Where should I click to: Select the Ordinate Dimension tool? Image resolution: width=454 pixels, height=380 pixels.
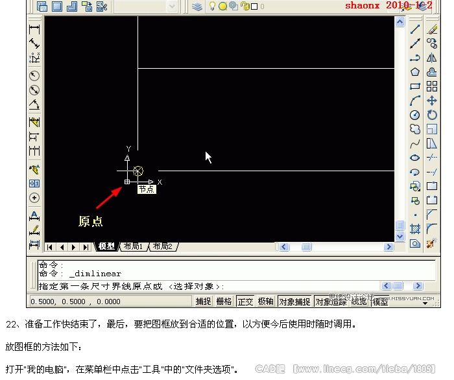point(34,58)
